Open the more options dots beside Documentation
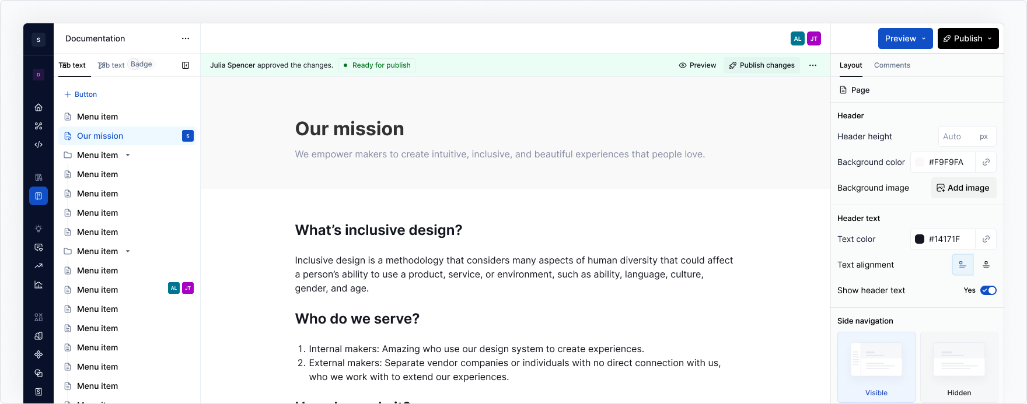The width and height of the screenshot is (1027, 404). click(x=186, y=38)
